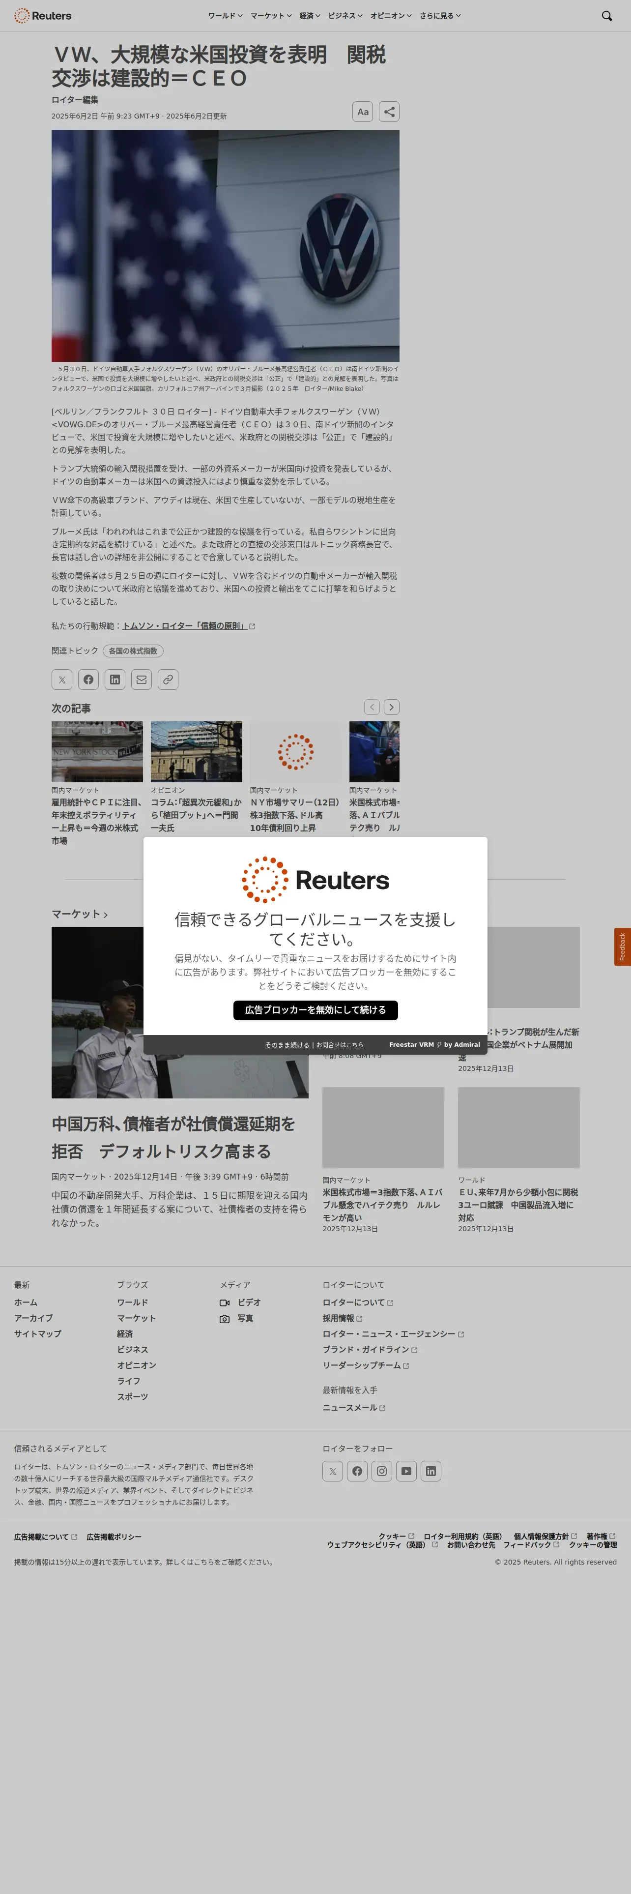Go to アーカイブ in footer
This screenshot has height=1894, width=631.
[33, 1318]
